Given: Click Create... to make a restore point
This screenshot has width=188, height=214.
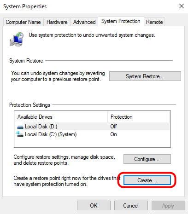Looking at the screenshot, I should tap(147, 180).
